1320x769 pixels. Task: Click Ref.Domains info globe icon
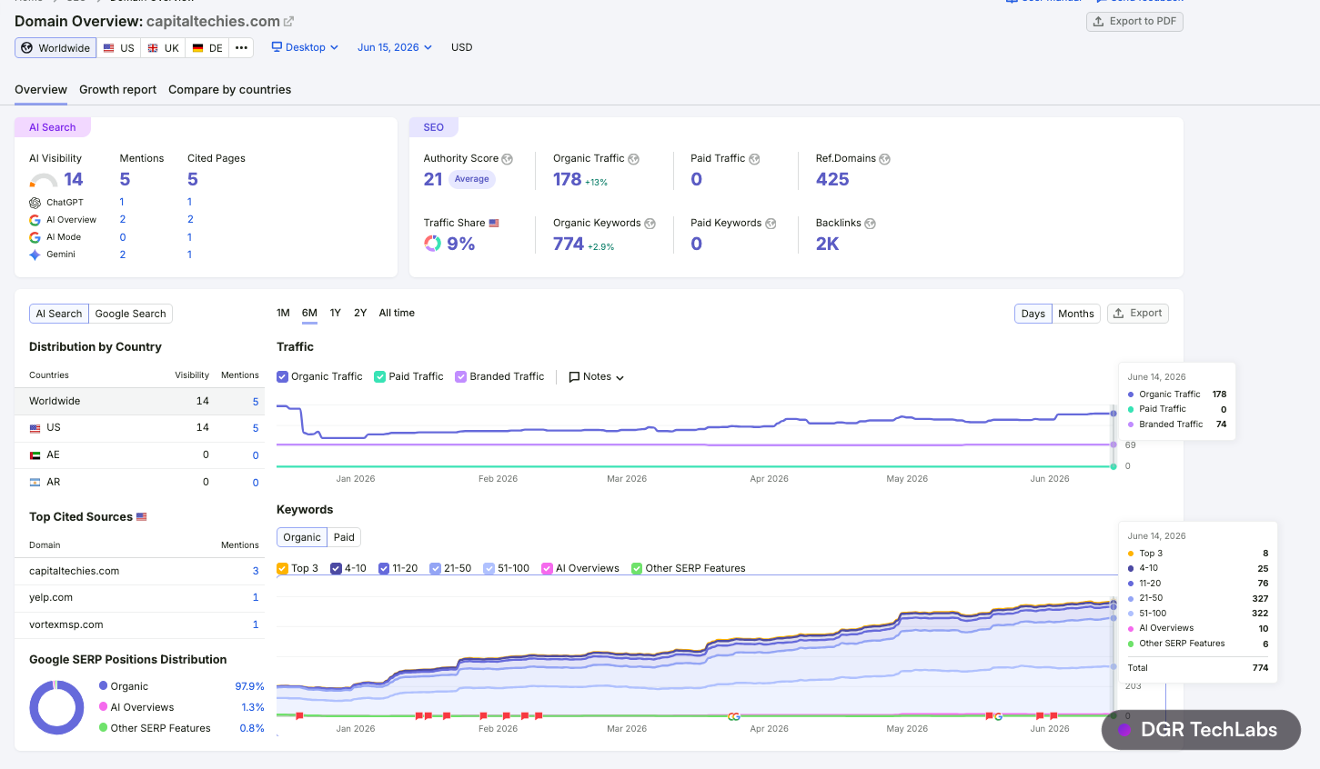[885, 159]
